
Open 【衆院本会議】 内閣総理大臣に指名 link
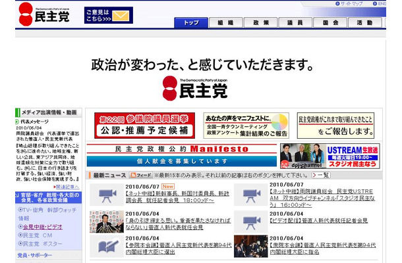point(322,249)
